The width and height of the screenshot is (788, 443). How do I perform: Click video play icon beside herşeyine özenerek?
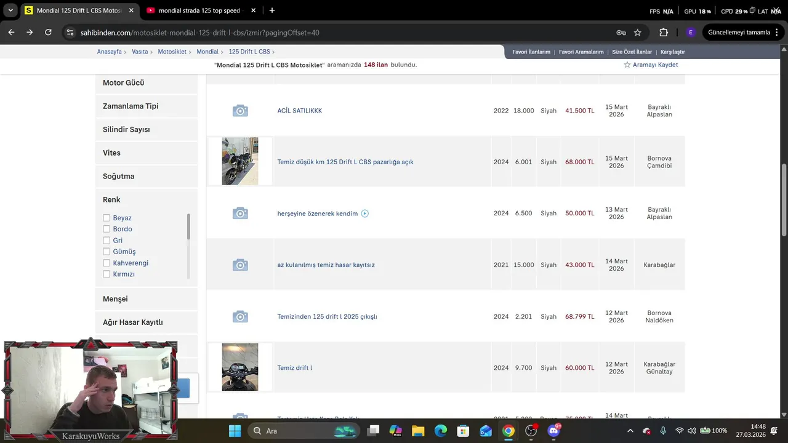click(x=364, y=214)
